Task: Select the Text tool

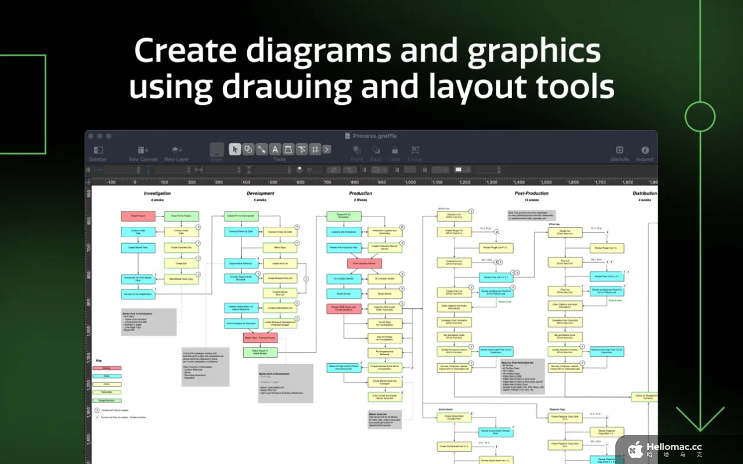Action: (275, 150)
